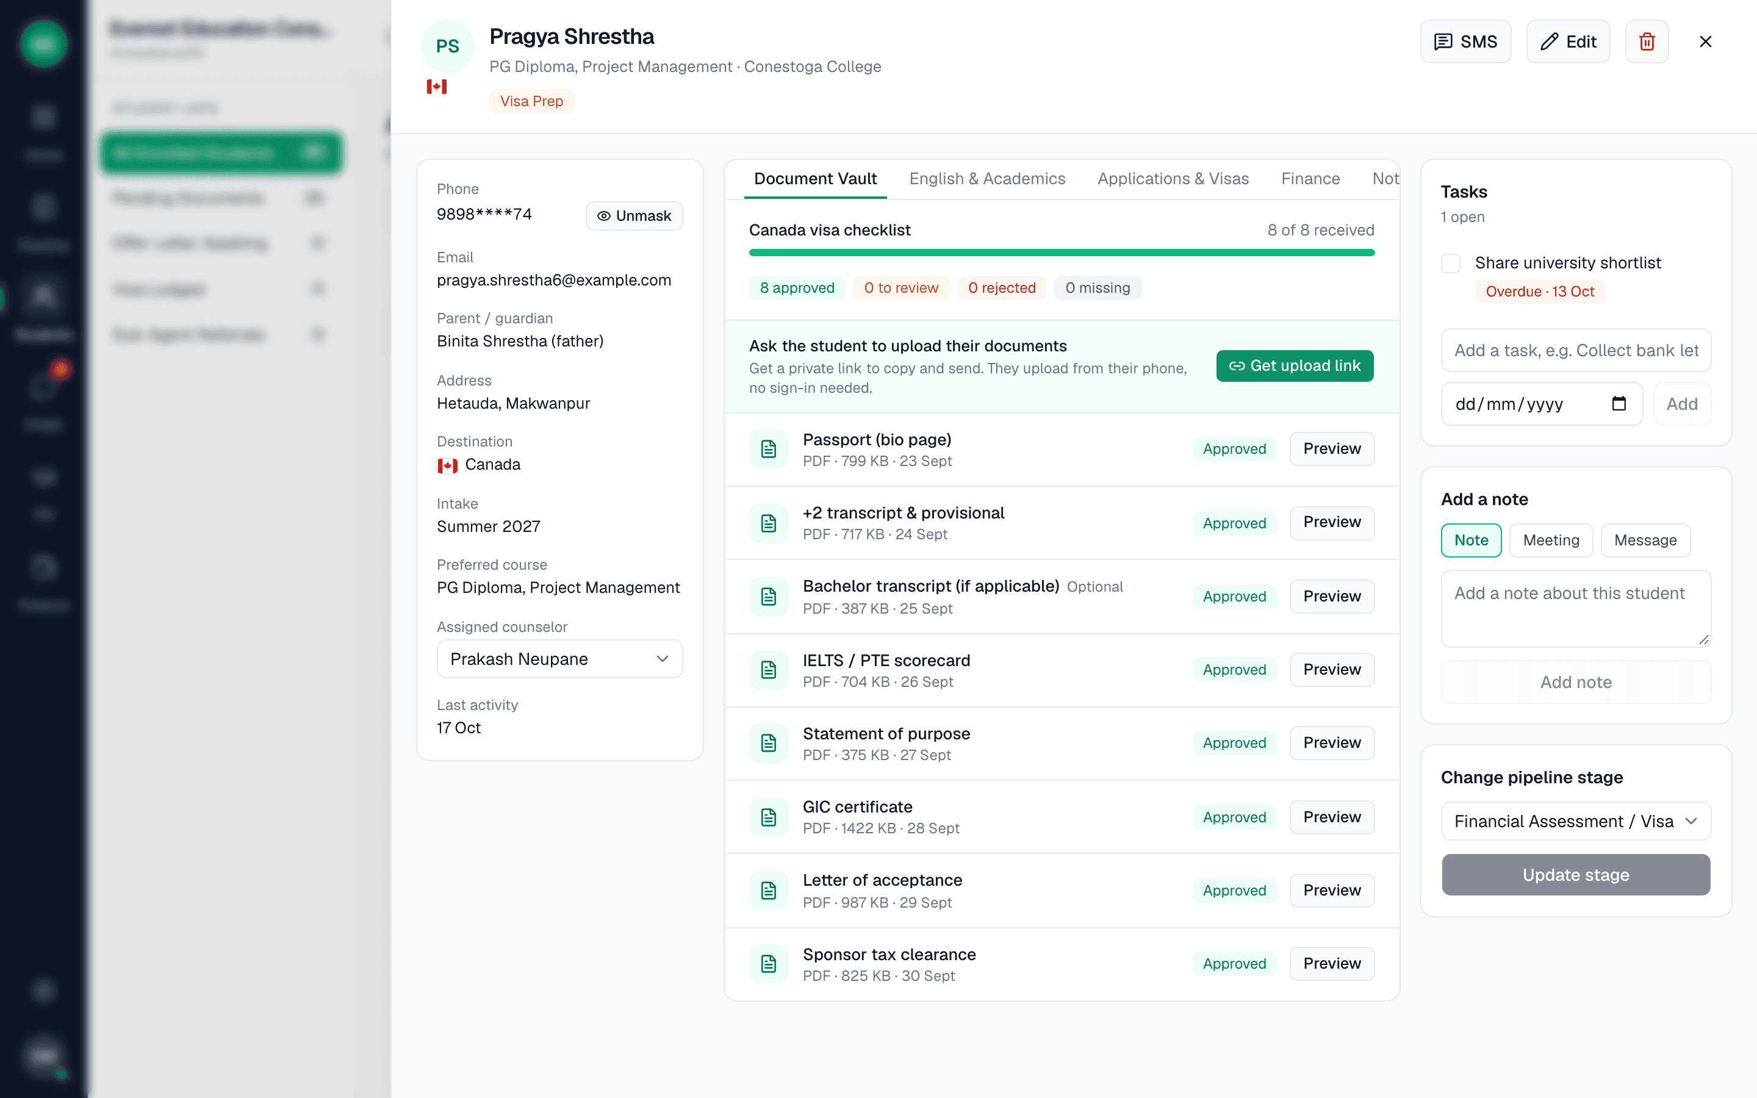
Task: Click the Visa Prep stage tag
Action: click(x=531, y=101)
